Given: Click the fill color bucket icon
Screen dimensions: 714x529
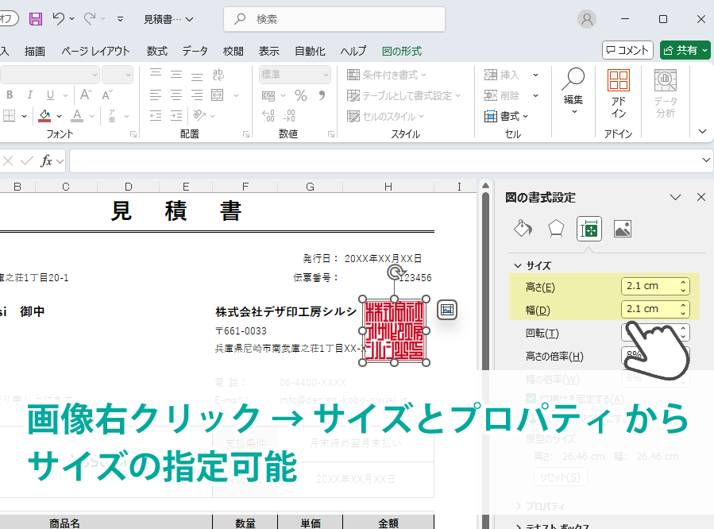Looking at the screenshot, I should click(x=44, y=116).
